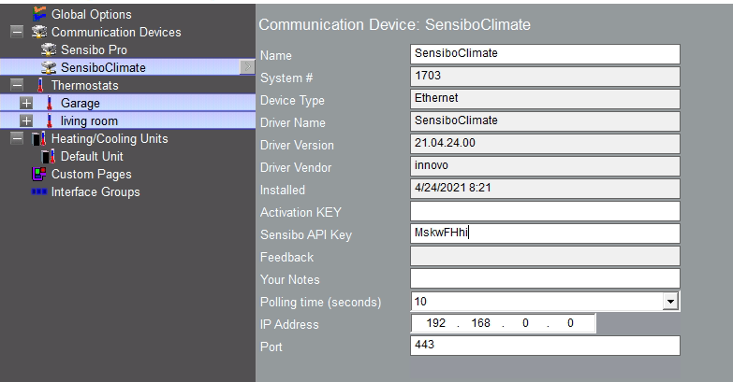Click the Driver Version field 21.04.24.00
733x382 pixels.
click(545, 144)
